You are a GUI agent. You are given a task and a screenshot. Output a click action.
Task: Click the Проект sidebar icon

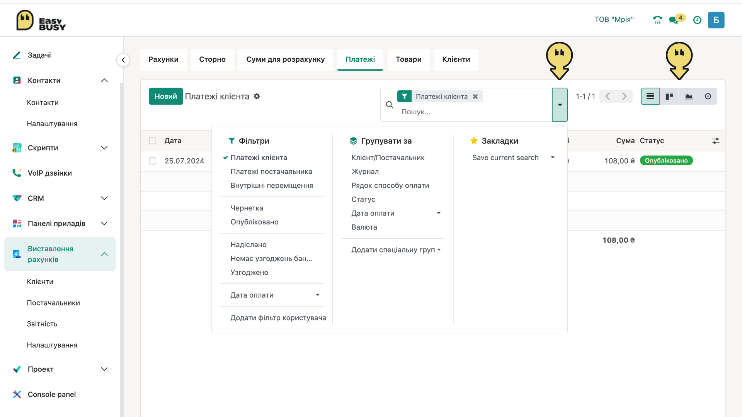(x=17, y=369)
